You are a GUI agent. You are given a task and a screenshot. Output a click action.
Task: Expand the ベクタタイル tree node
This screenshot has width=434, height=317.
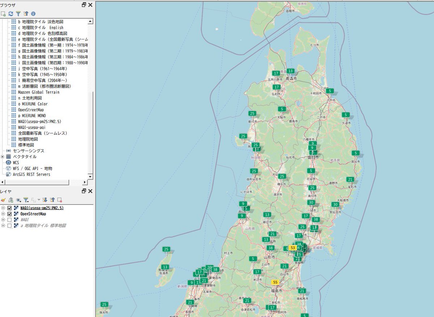coord(3,157)
